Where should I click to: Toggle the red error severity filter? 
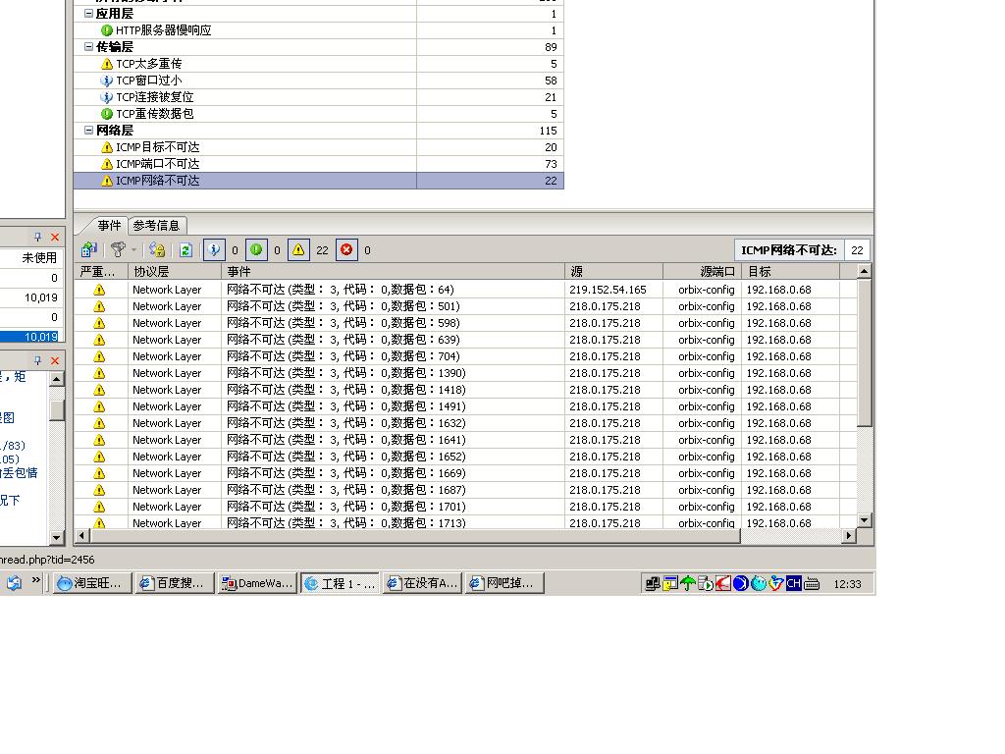pyautogui.click(x=347, y=250)
